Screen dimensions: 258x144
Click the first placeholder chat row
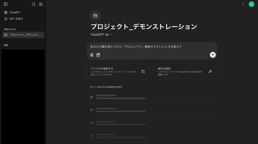click(152, 97)
